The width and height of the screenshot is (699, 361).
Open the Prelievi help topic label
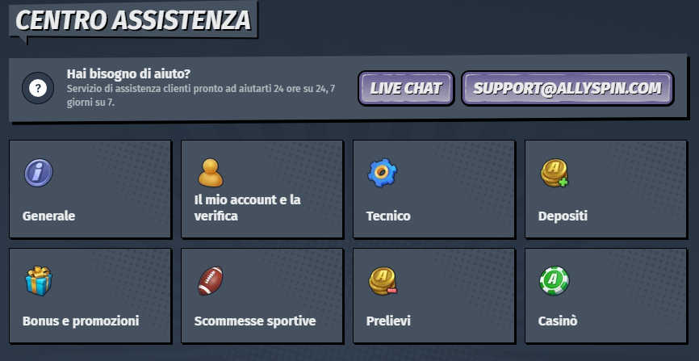coord(388,321)
